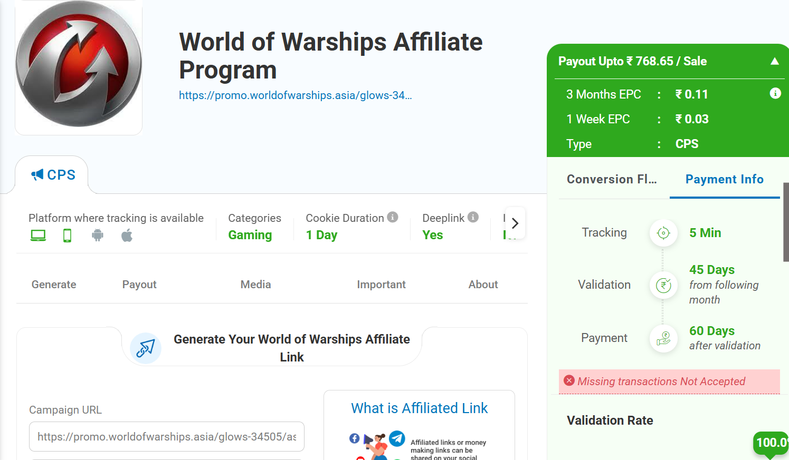Click the Payment hand coin icon
Image resolution: width=789 pixels, height=460 pixels.
click(x=663, y=338)
